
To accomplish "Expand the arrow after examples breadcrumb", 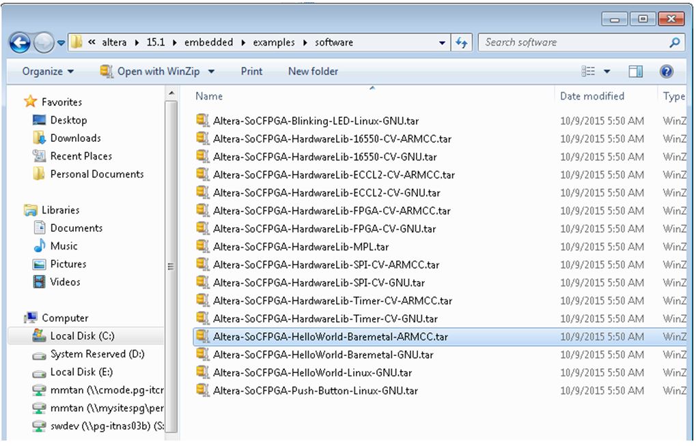I will pos(305,42).
